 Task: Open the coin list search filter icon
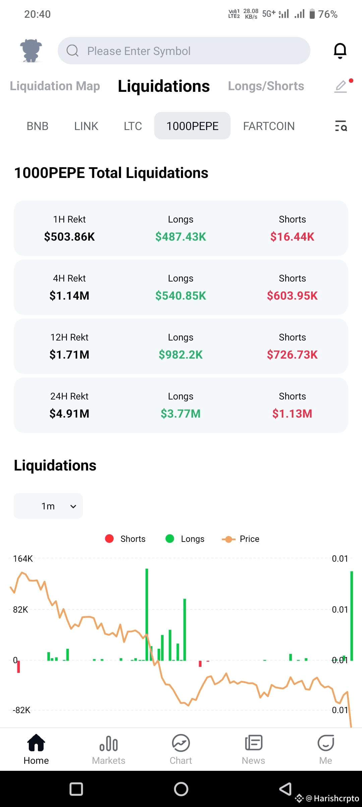pyautogui.click(x=341, y=126)
